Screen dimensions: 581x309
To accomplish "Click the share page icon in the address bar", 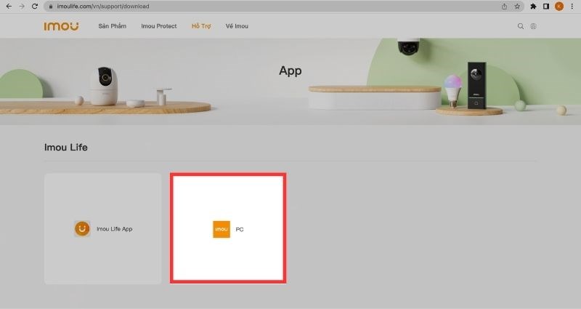I will 504,7.
